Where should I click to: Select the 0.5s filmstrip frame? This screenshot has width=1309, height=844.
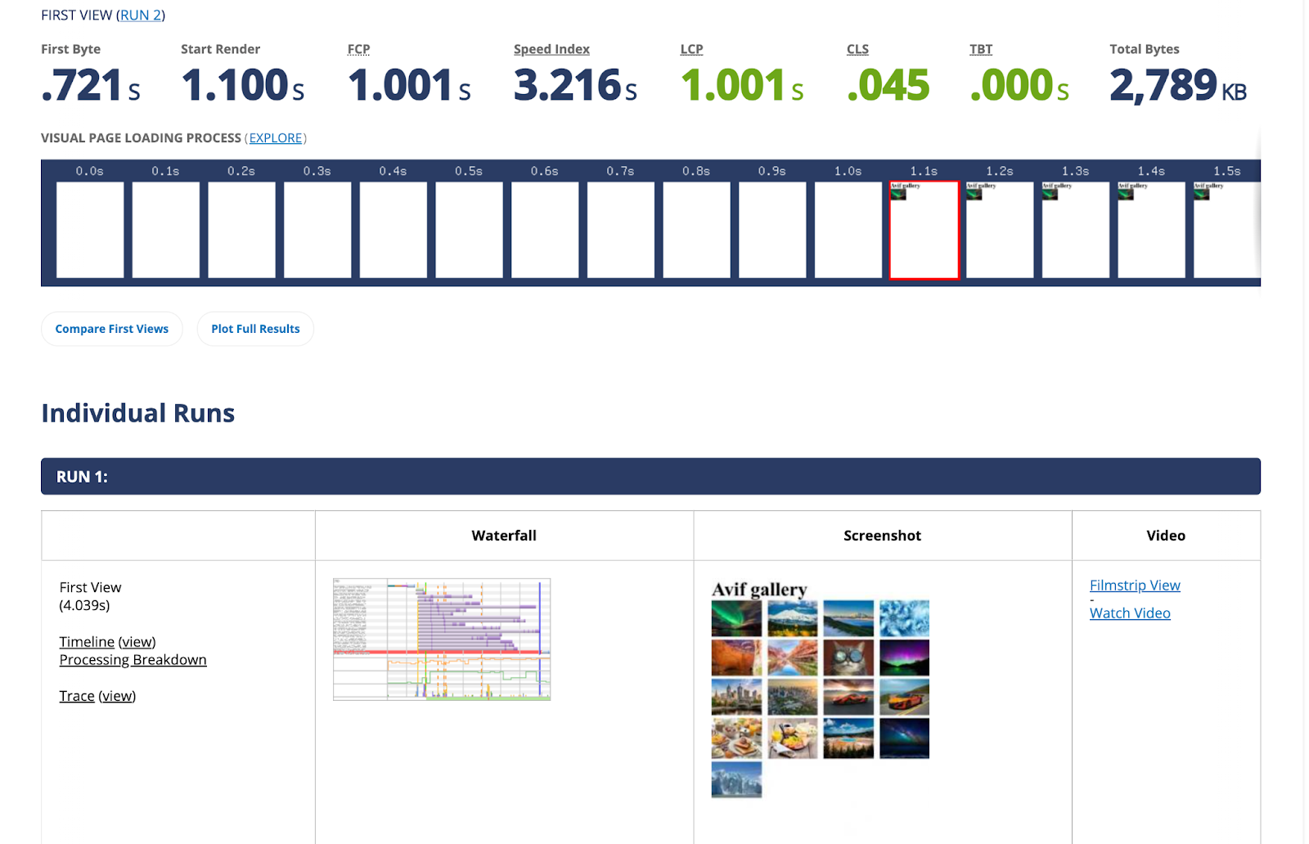tap(469, 230)
